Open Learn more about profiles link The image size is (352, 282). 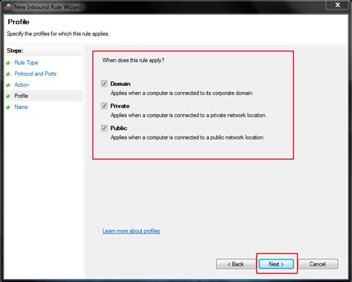tap(131, 231)
